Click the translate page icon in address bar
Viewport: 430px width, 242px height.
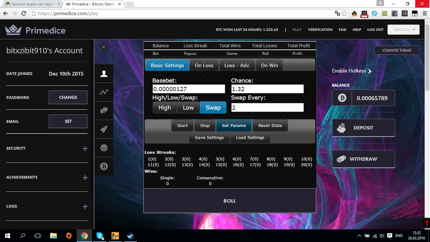[x=337, y=14]
